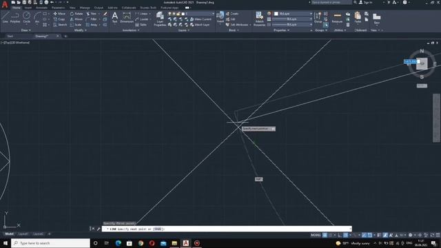Click the Copy tool
Viewport: 441px width, 248px height.
pos(59,19)
